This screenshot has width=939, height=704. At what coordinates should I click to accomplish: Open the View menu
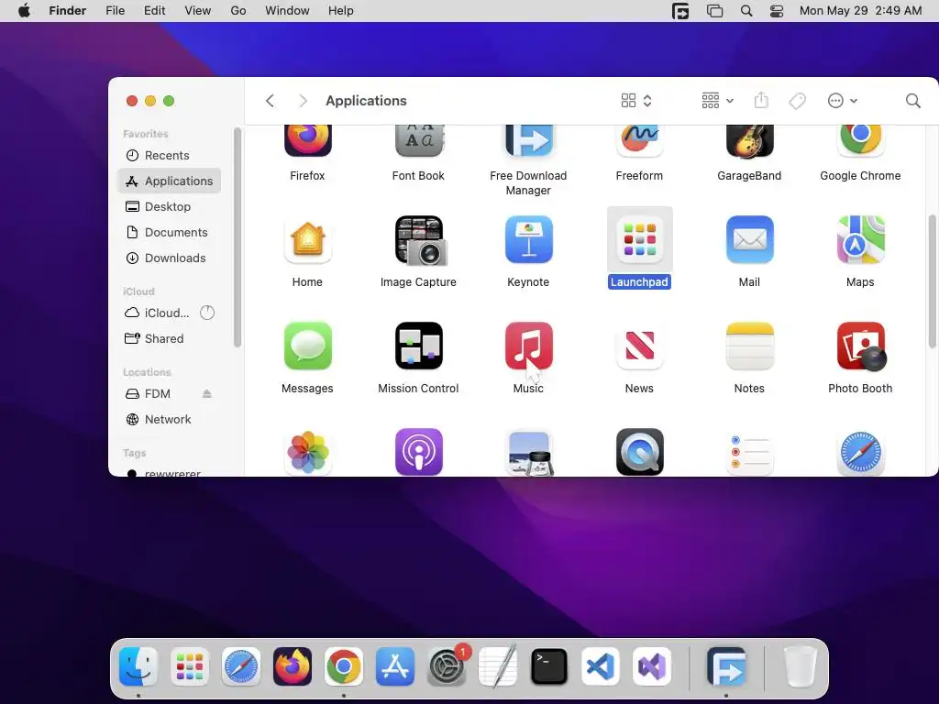click(x=198, y=11)
